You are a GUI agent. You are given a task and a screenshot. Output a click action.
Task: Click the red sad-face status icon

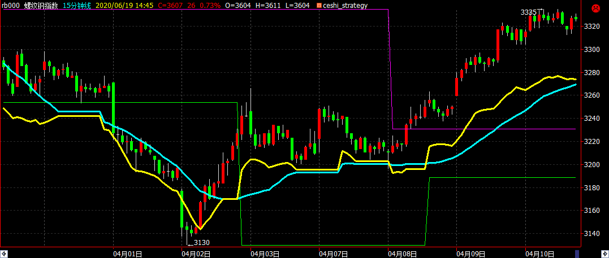pos(595,7)
